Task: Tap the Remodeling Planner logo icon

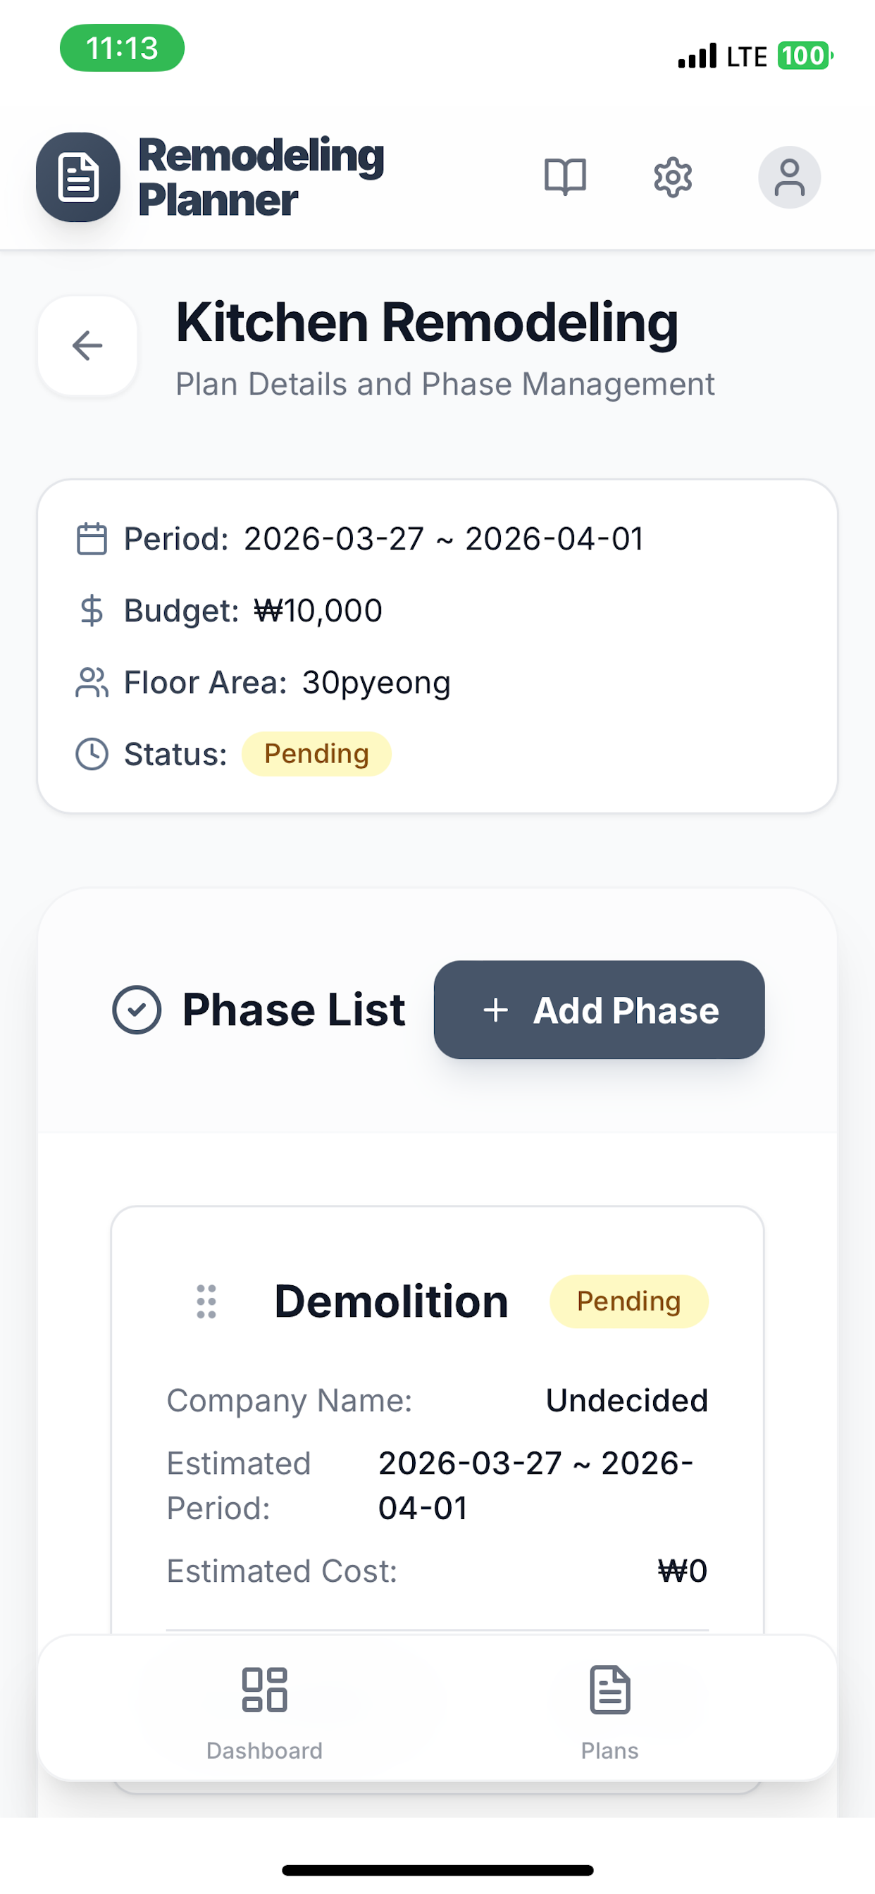Action: (x=78, y=177)
